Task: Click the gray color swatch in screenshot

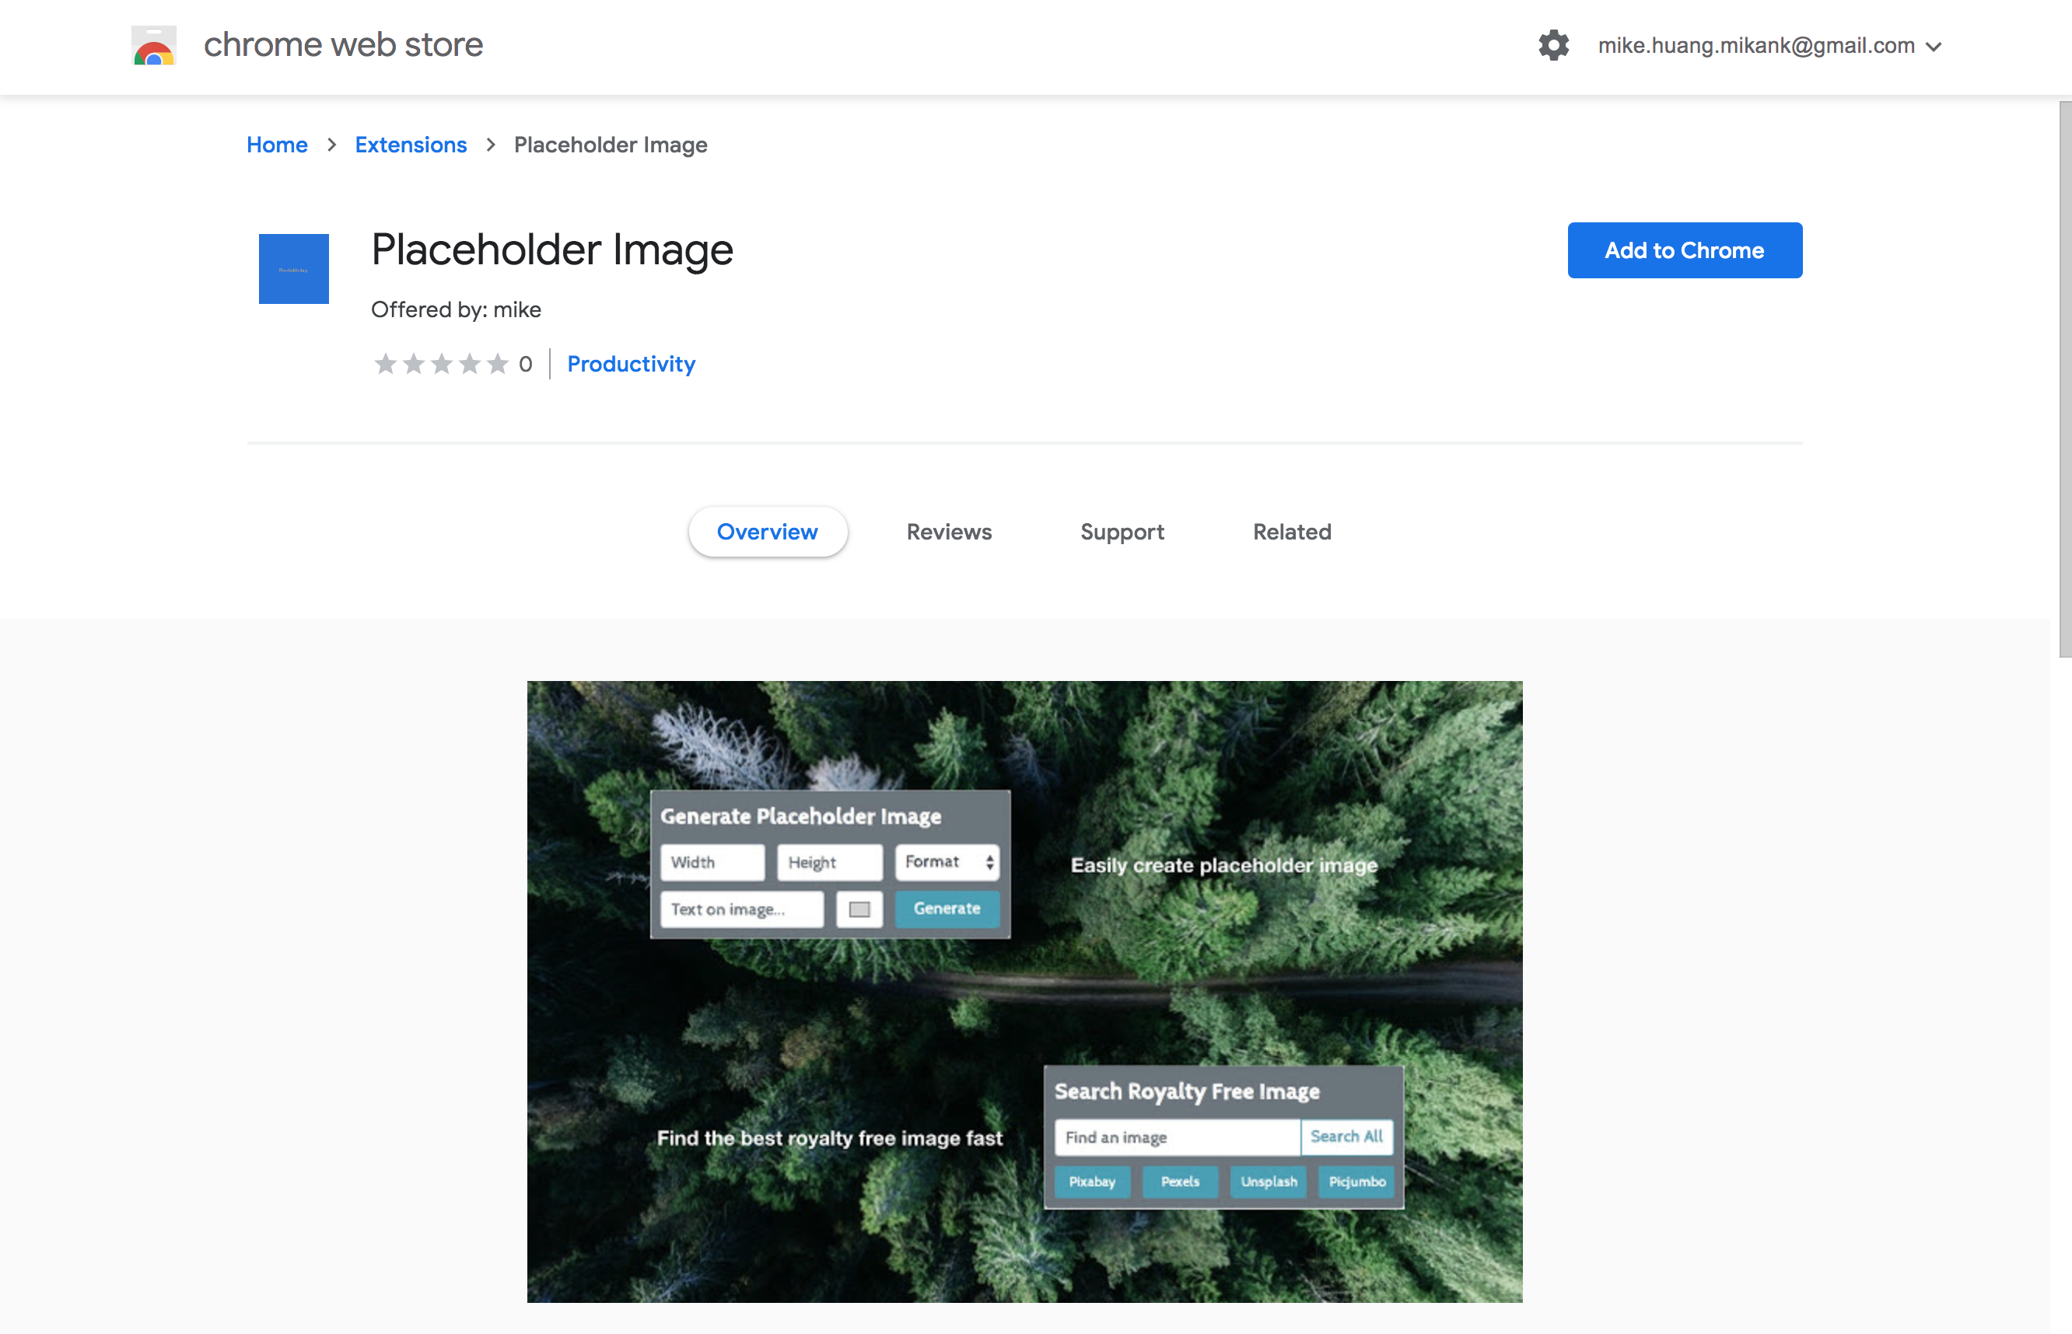Action: pos(859,909)
